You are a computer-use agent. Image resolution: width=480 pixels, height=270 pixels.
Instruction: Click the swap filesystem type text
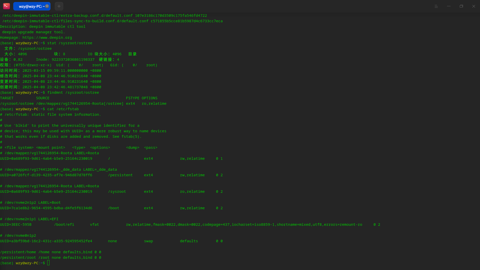(148, 241)
